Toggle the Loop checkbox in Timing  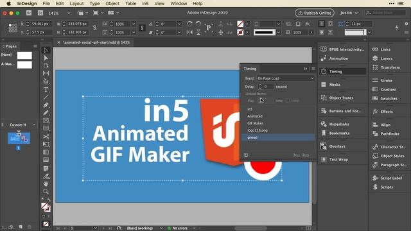point(288,101)
